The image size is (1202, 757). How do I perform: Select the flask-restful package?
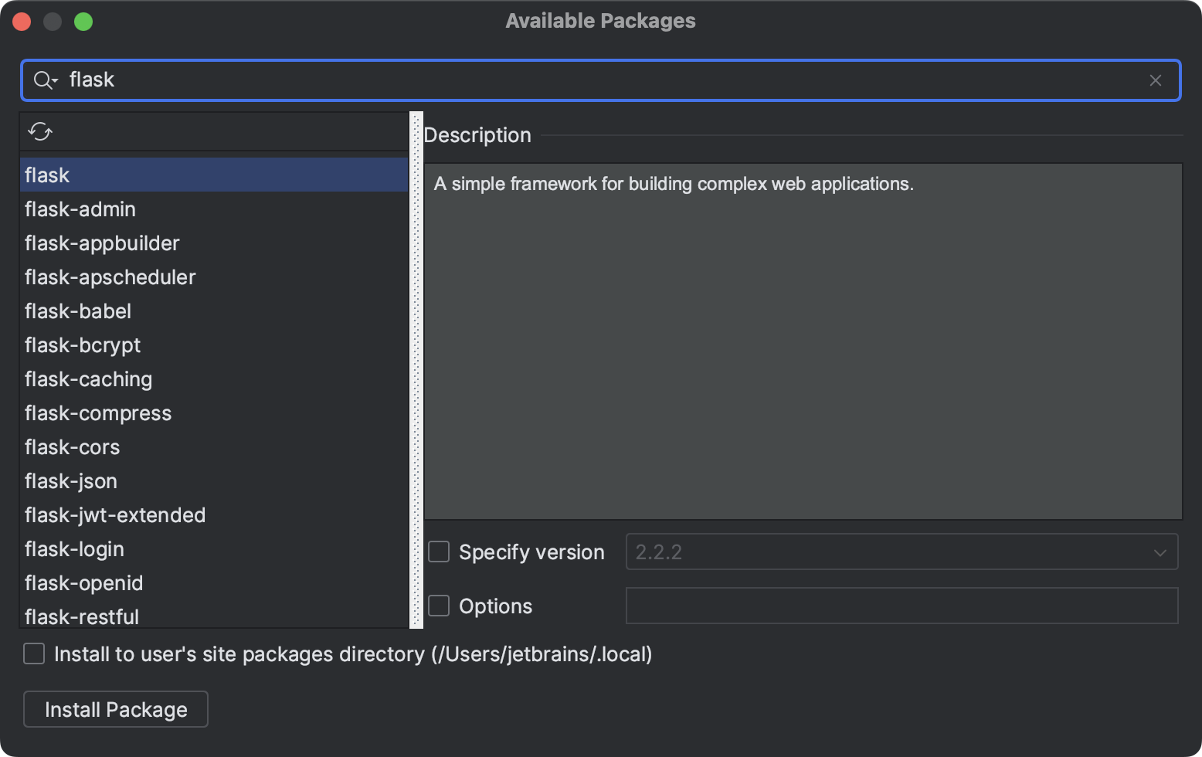tap(154, 616)
